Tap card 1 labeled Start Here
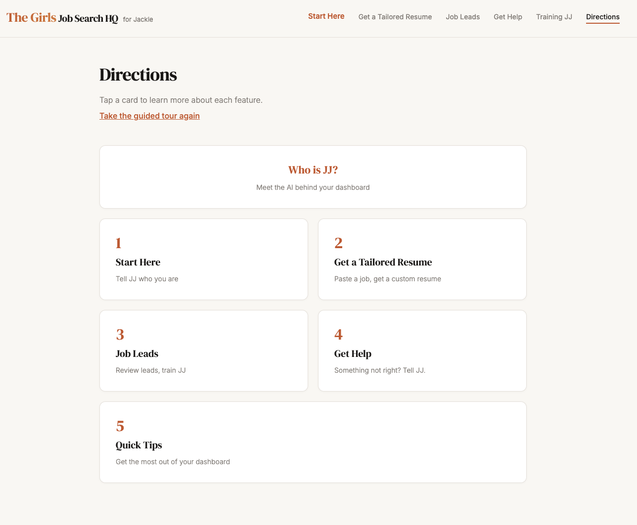This screenshot has width=637, height=525. pos(203,259)
